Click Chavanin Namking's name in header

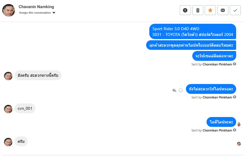pos(36,7)
